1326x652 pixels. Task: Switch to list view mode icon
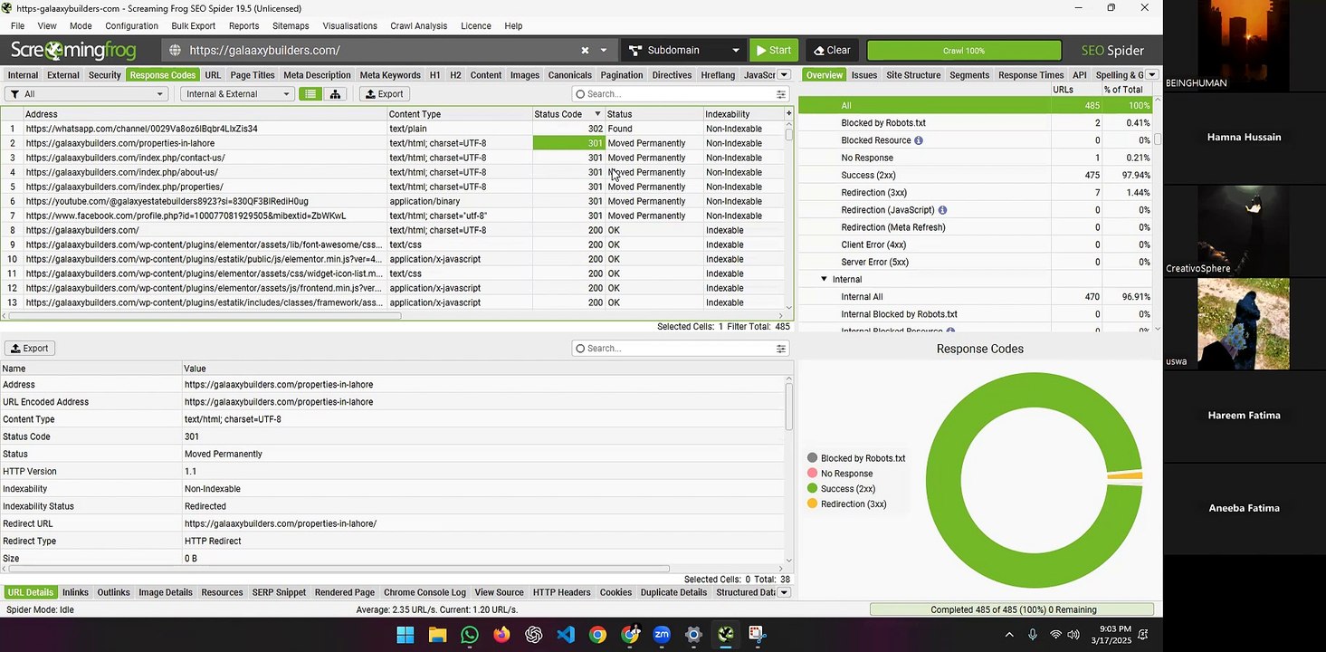coord(310,94)
